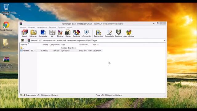Click the 'Aplicación' type cell
The width and height of the screenshot is (197, 111).
click(x=65, y=51)
